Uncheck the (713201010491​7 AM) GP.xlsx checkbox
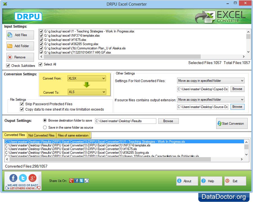The width and height of the screenshot is (253, 202). coord(41,52)
